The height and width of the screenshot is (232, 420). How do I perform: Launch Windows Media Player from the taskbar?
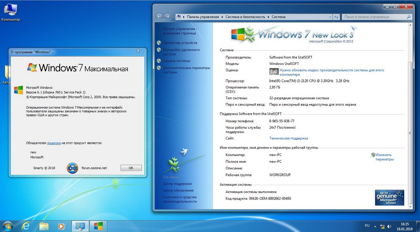(61, 226)
